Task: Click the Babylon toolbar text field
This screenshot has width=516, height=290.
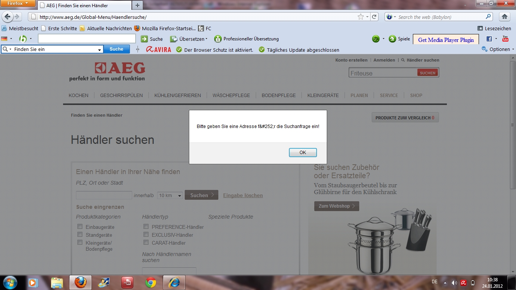Action: point(87,39)
